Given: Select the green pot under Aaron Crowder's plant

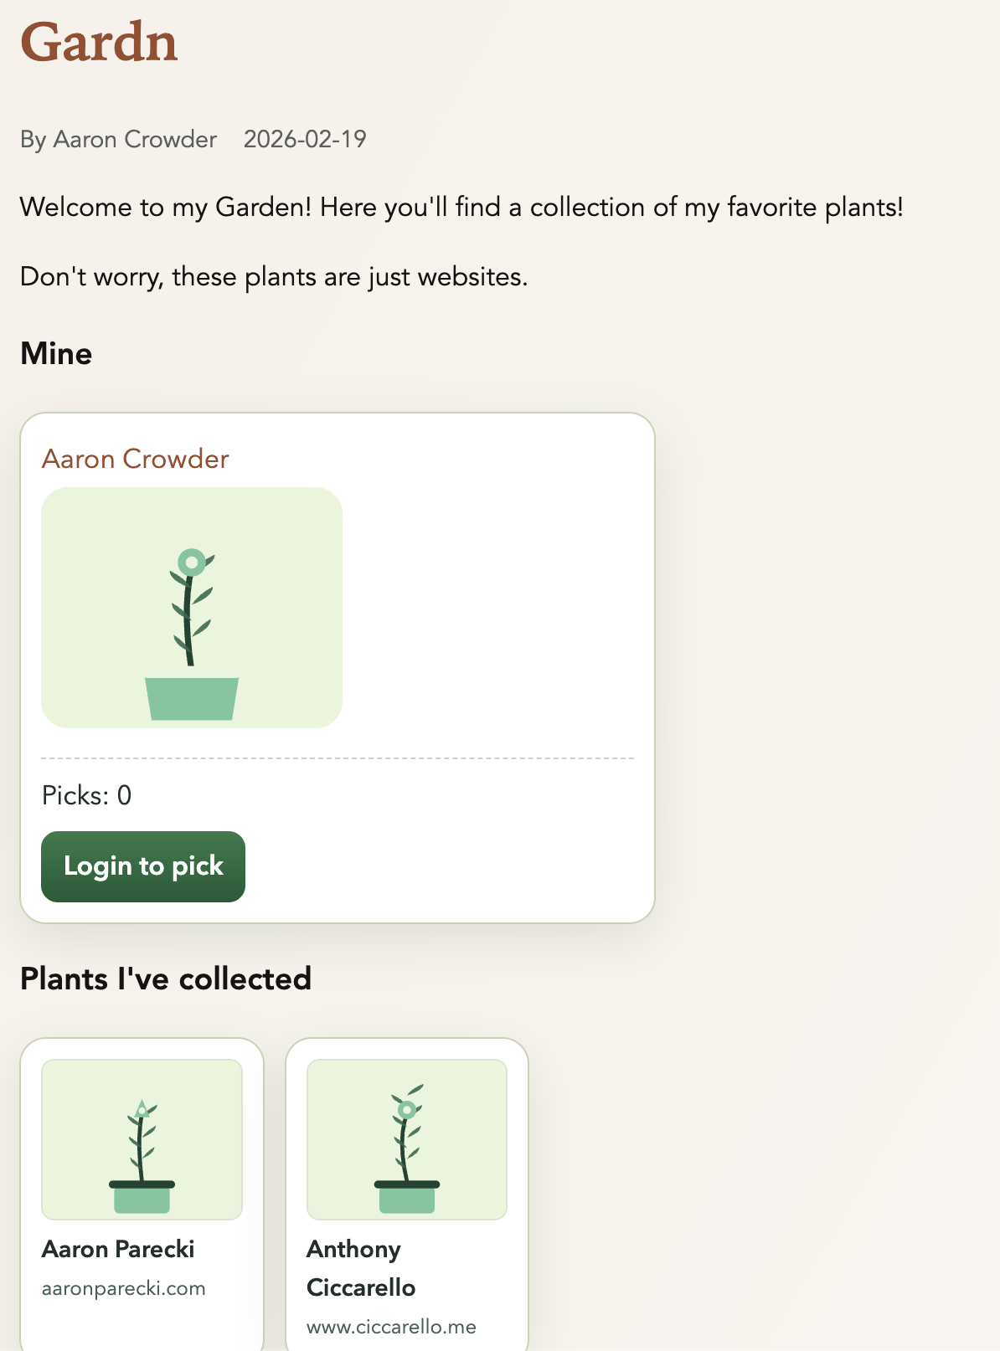Looking at the screenshot, I should click(x=193, y=699).
